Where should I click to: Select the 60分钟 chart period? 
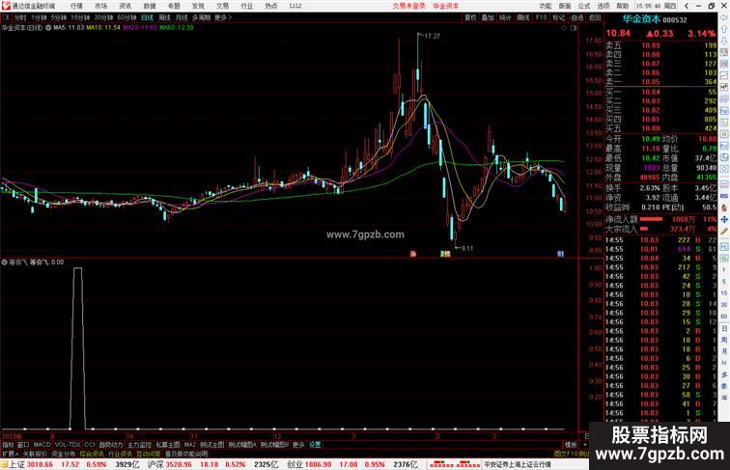[126, 17]
